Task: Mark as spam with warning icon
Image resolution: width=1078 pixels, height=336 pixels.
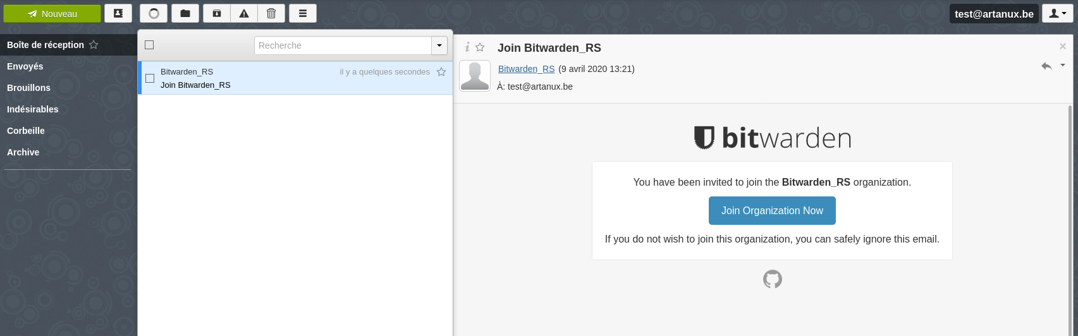Action: point(244,13)
